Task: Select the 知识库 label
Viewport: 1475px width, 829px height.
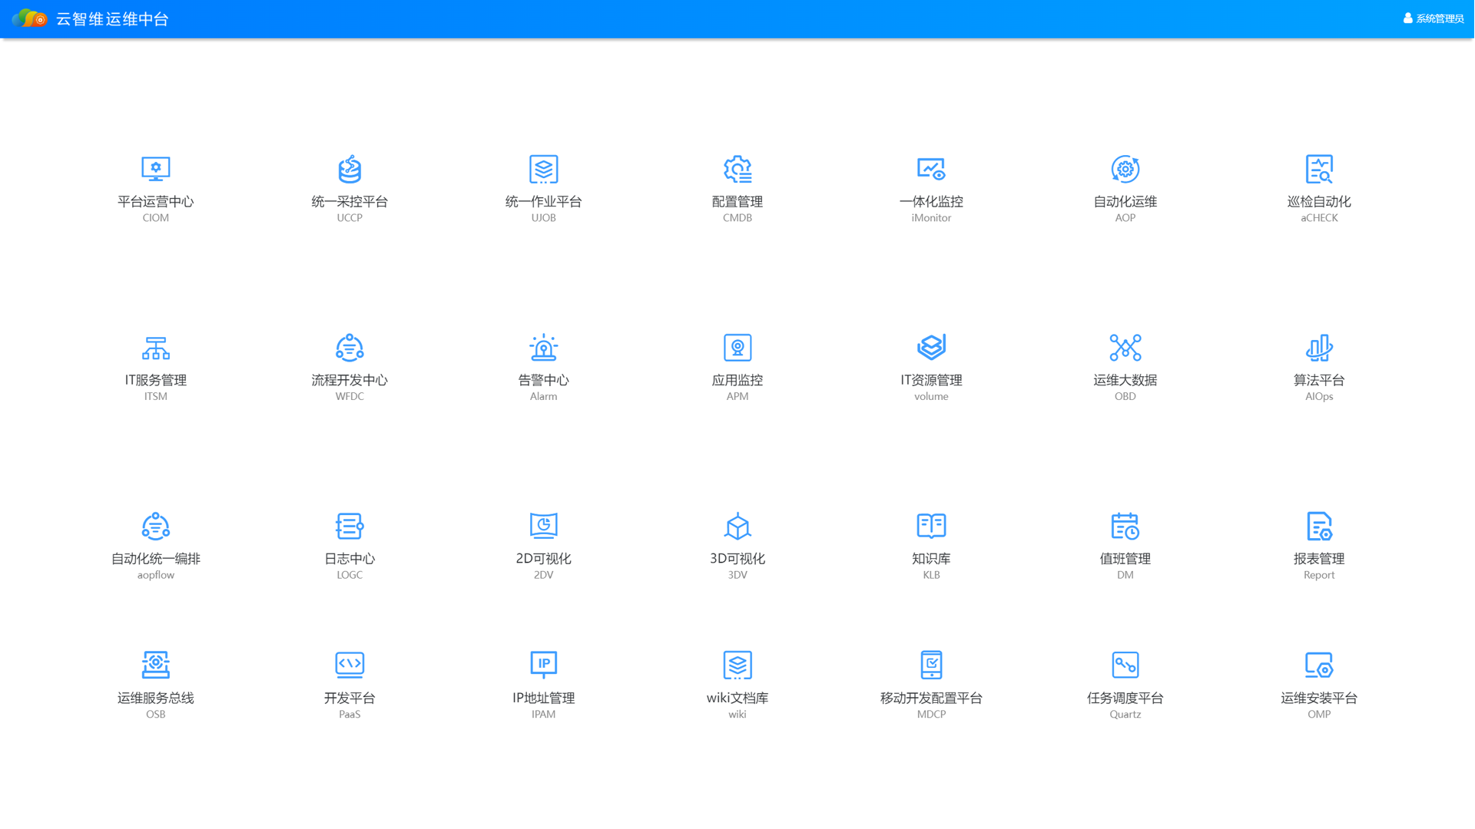Action: [931, 558]
